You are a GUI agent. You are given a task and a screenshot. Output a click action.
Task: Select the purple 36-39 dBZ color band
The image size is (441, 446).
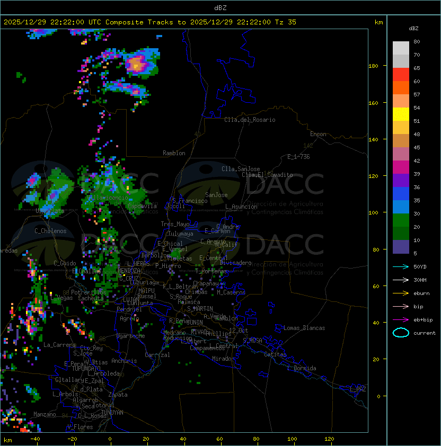(x=401, y=181)
